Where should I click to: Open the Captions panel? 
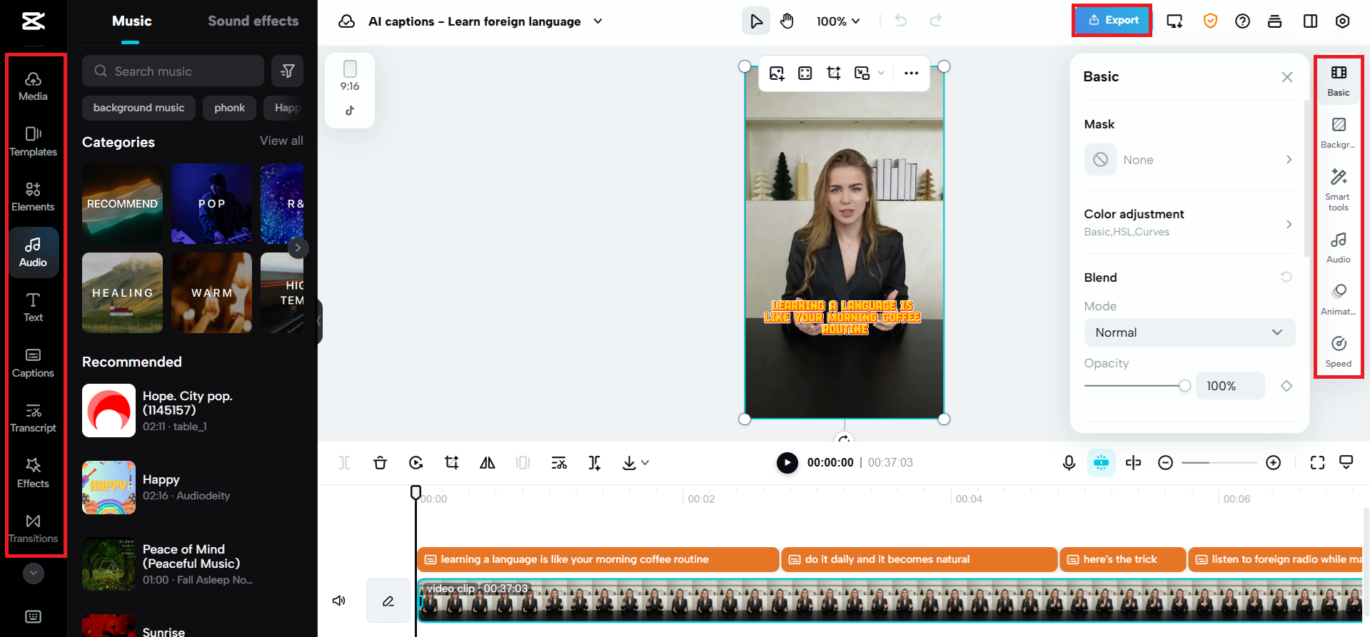click(33, 362)
